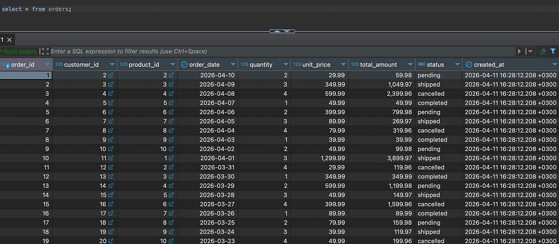559x244 pixels.
Task: Open customer_id foreign key link in order 1 row
Action: (x=110, y=75)
